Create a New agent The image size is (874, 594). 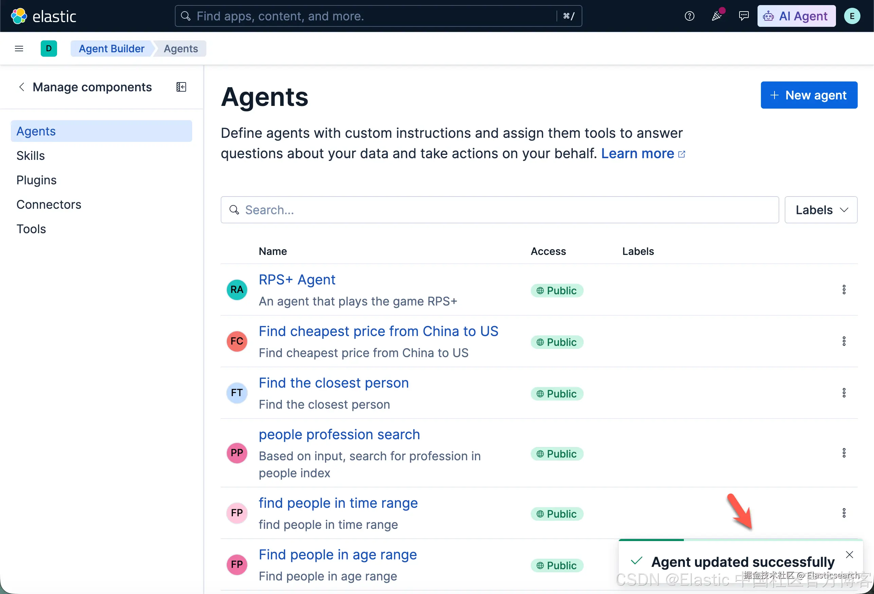click(x=809, y=95)
